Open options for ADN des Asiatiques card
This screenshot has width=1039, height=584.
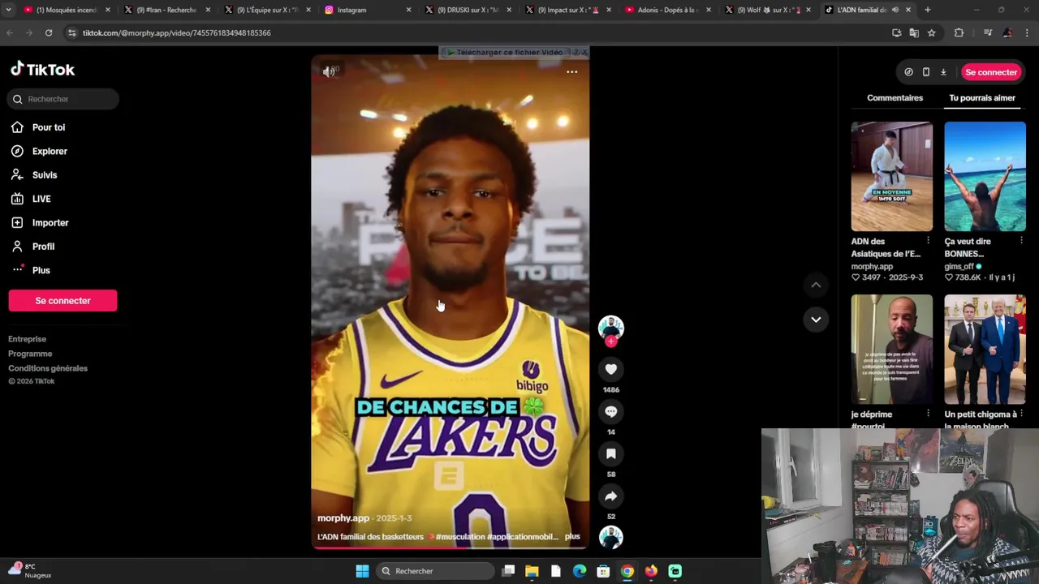point(928,241)
